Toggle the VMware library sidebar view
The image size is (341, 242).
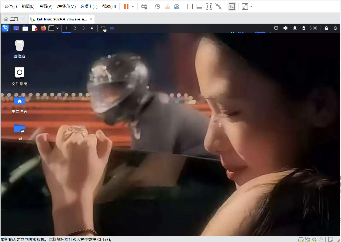(190, 6)
